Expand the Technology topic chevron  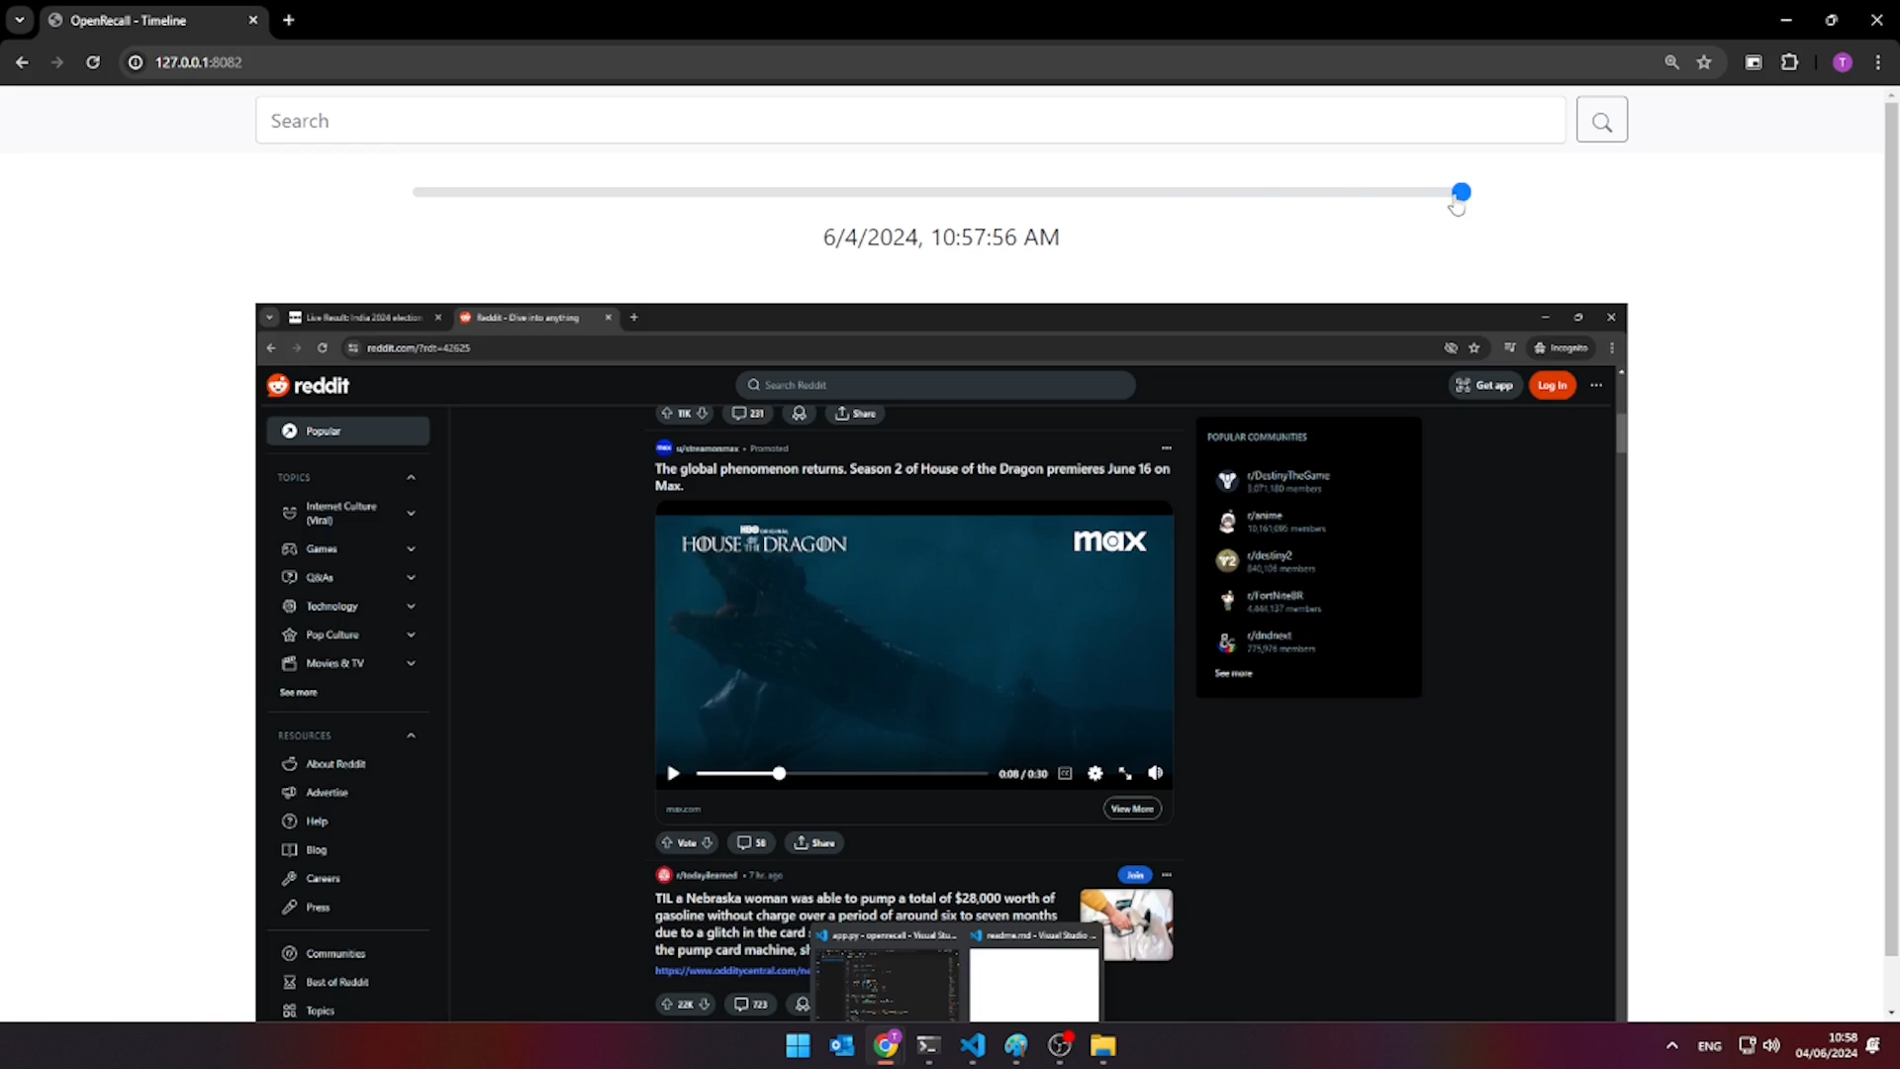pos(411,606)
